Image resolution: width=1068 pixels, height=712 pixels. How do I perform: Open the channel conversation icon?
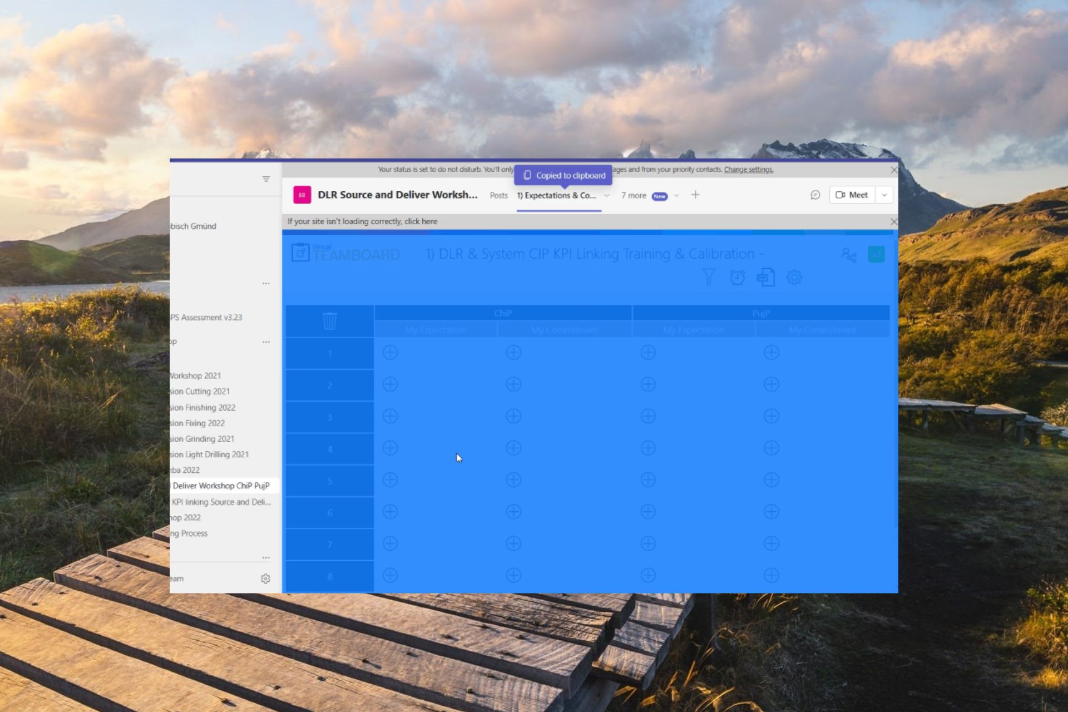click(815, 195)
